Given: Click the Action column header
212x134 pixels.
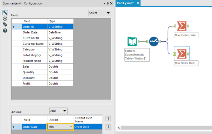Looking at the screenshot, I should pos(60,120).
